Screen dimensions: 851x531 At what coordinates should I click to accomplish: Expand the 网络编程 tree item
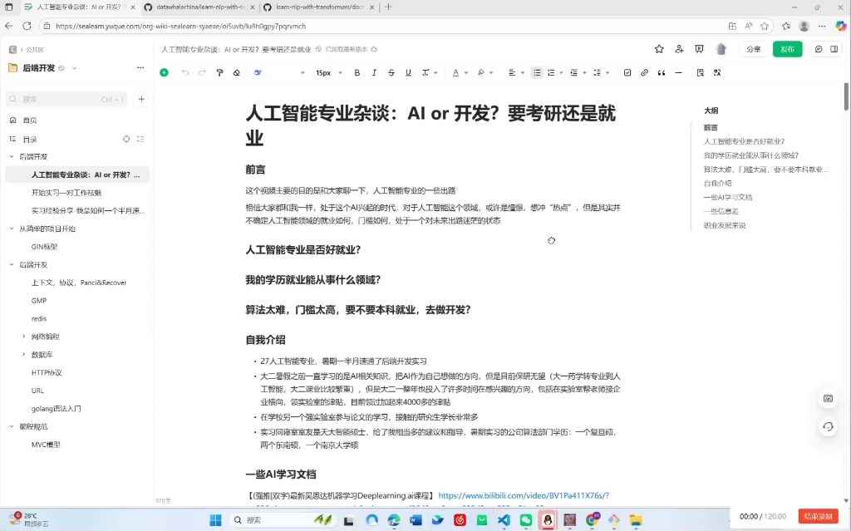[23, 337]
